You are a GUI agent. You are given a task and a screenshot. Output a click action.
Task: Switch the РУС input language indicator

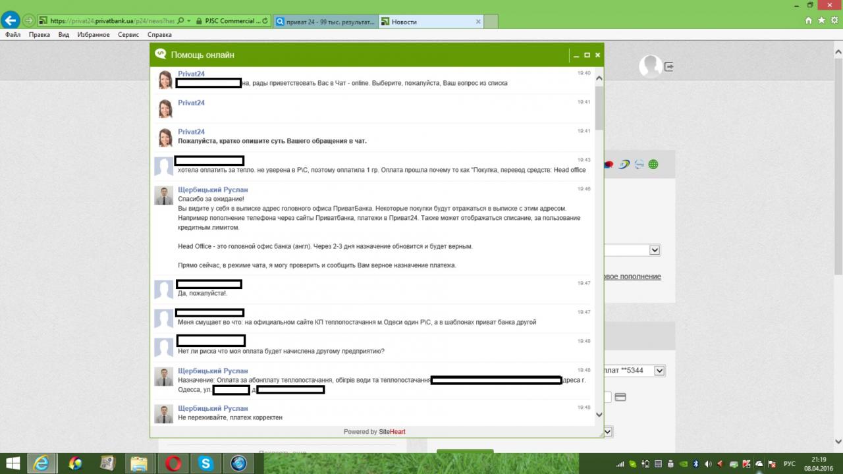[790, 463]
